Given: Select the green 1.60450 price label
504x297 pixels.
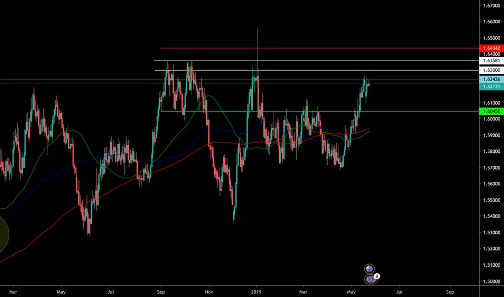Looking at the screenshot, I should tap(492, 111).
